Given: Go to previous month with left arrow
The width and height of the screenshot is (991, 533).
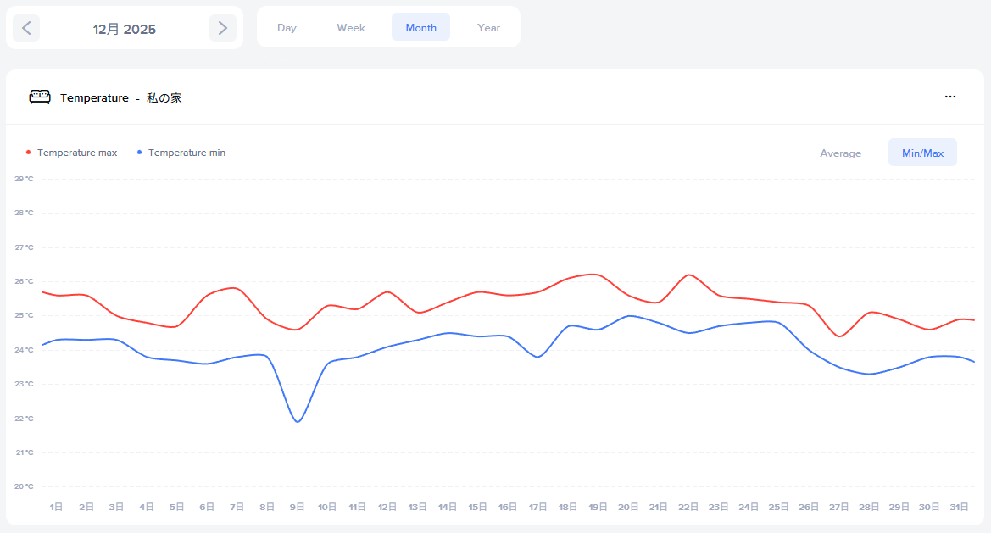Looking at the screenshot, I should (26, 28).
